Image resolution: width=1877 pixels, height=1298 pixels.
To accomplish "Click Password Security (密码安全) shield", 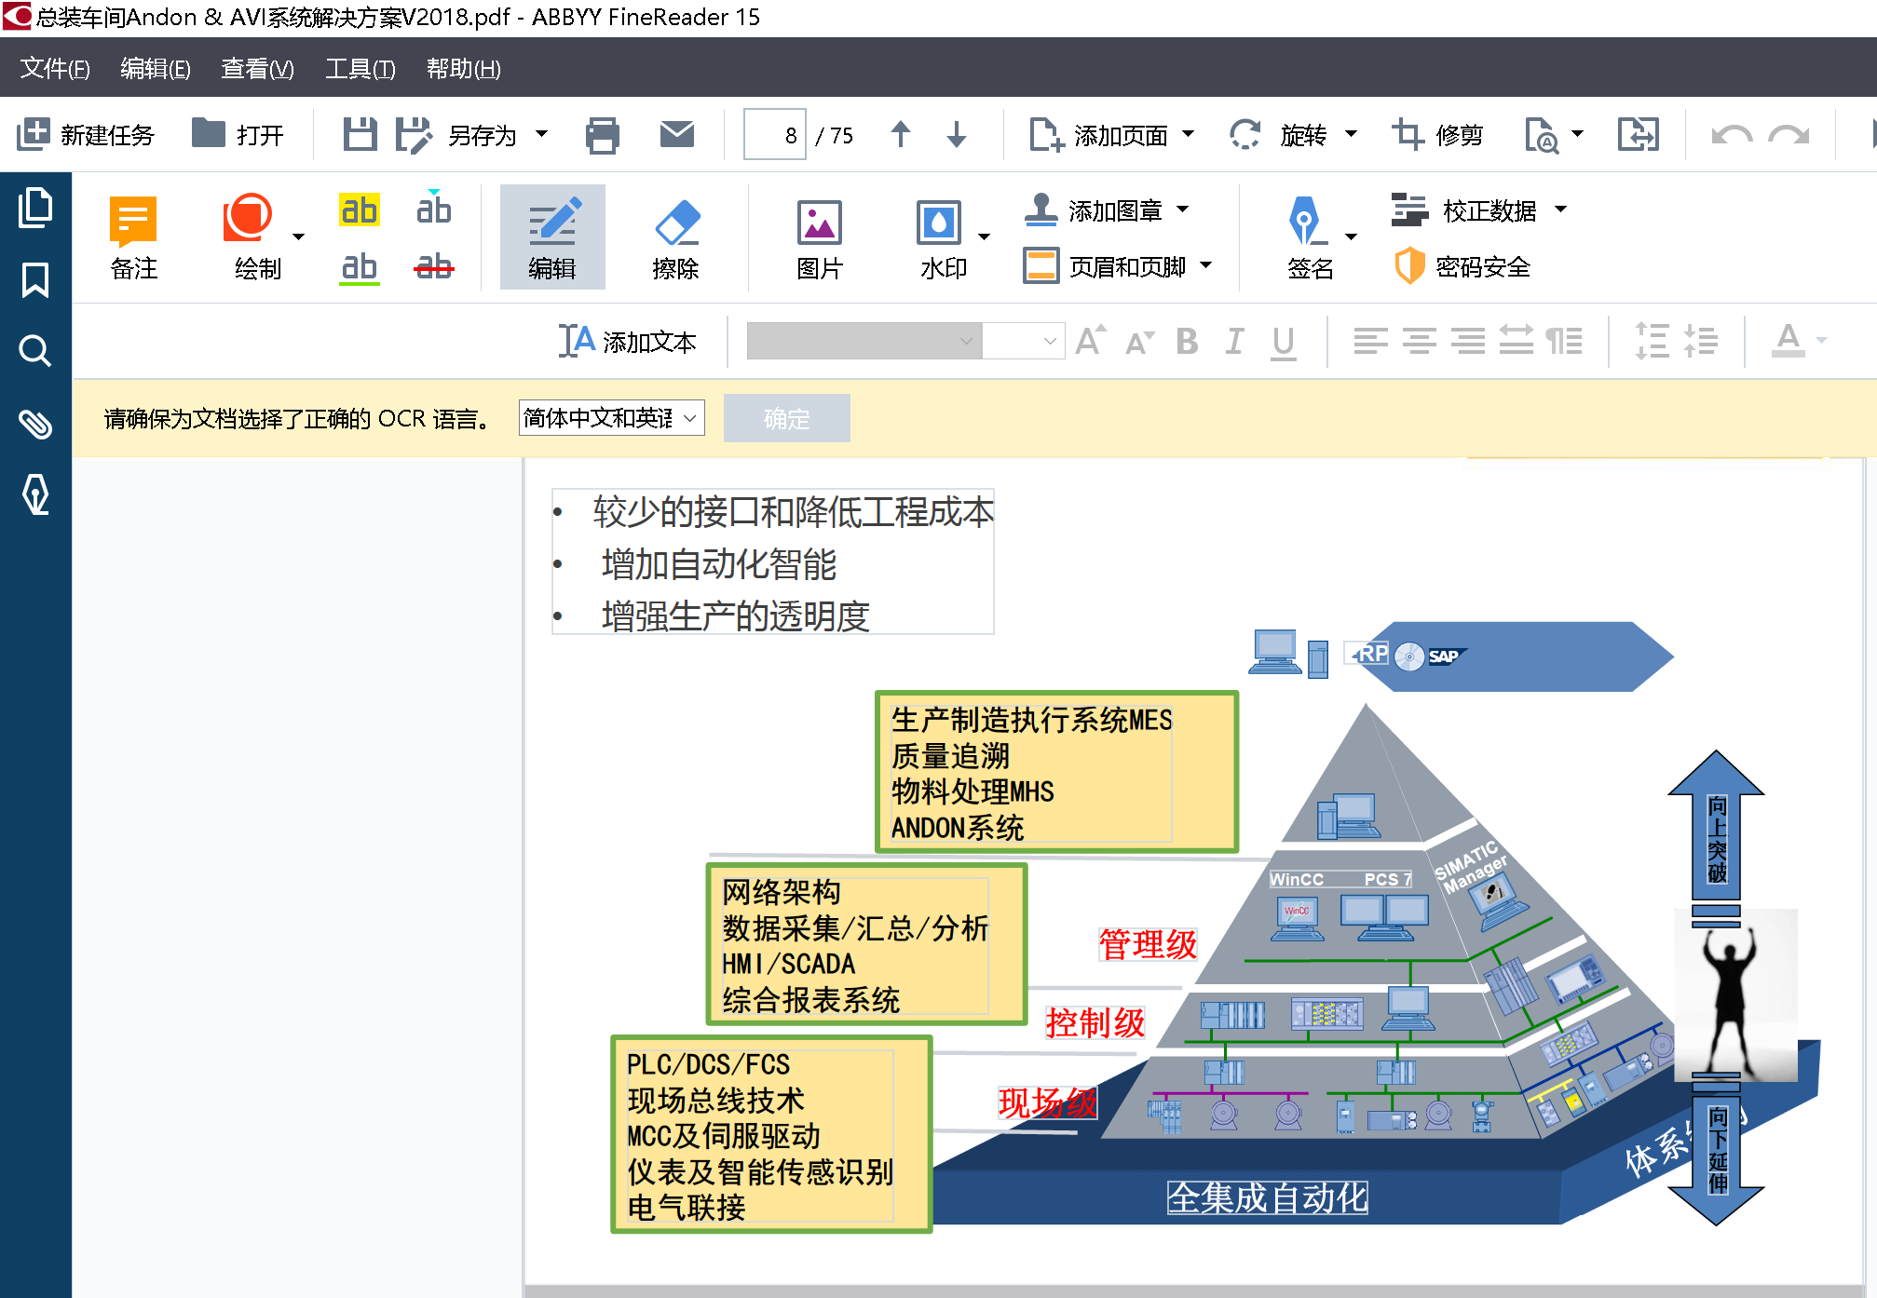I will 1463,266.
